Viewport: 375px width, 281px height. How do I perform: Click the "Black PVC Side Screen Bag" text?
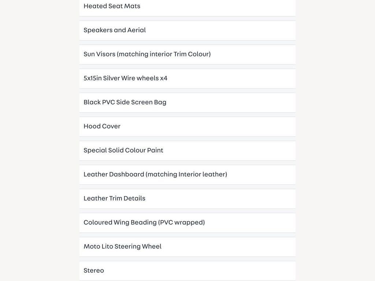click(x=125, y=102)
